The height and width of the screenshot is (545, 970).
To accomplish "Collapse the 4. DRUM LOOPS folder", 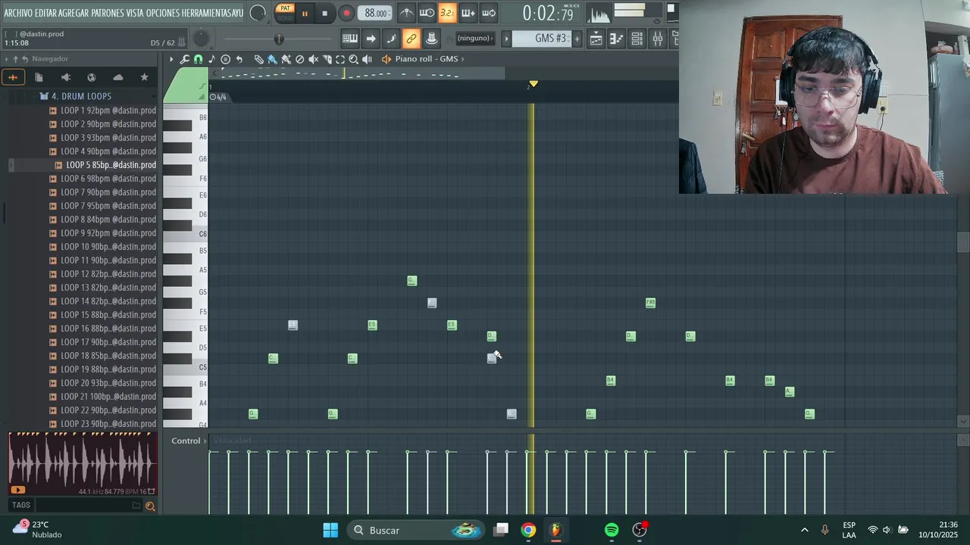I will (81, 96).
